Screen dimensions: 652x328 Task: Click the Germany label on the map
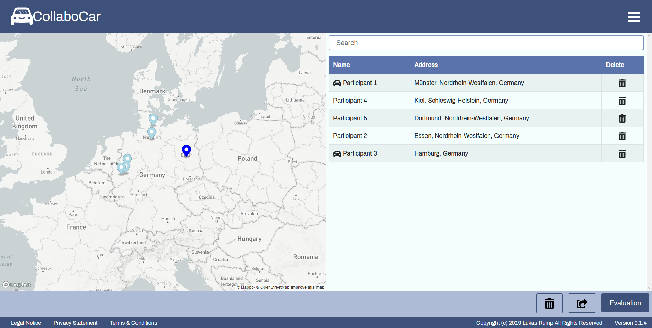pos(152,175)
